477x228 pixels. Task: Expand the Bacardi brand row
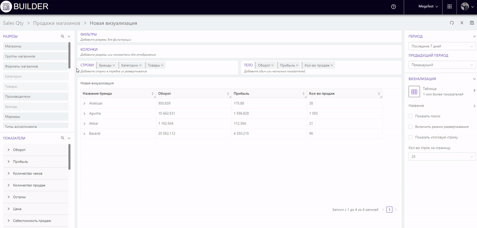(84, 134)
